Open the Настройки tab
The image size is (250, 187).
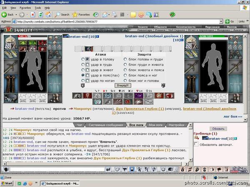(176, 125)
